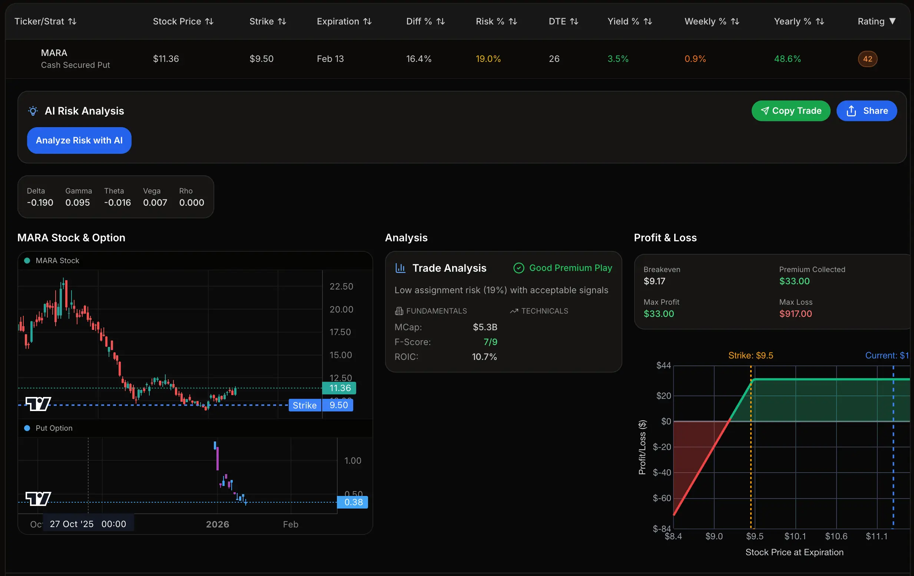This screenshot has width=914, height=576.
Task: Sort by Weekly % column arrows
Action: coord(735,21)
